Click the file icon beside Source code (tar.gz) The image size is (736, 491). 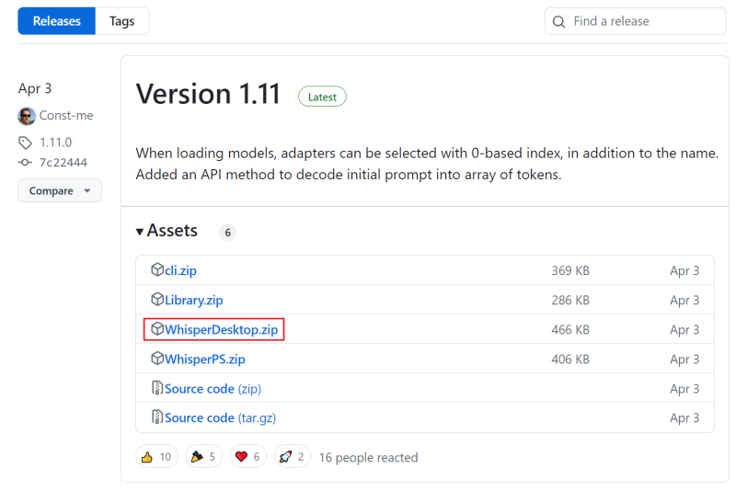pyautogui.click(x=156, y=417)
